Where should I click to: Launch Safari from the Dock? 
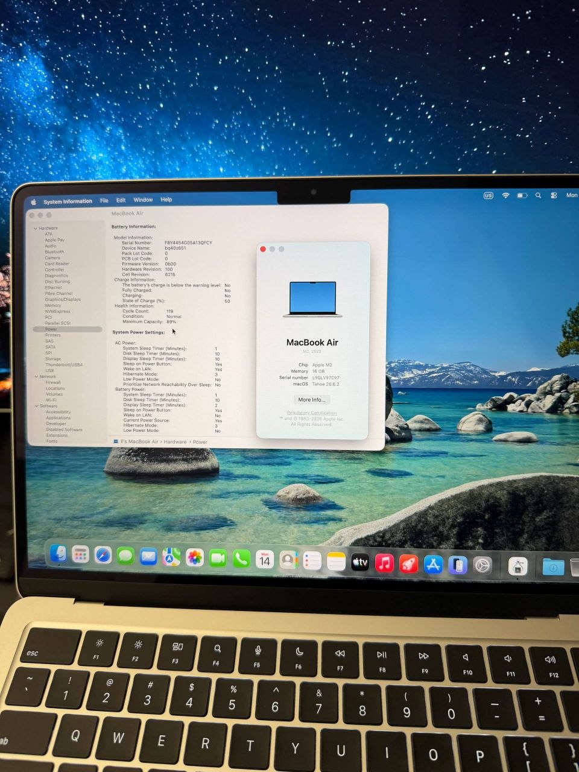(103, 555)
